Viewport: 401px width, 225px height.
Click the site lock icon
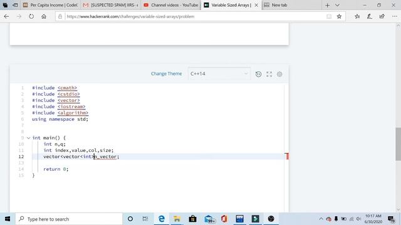(x=60, y=17)
